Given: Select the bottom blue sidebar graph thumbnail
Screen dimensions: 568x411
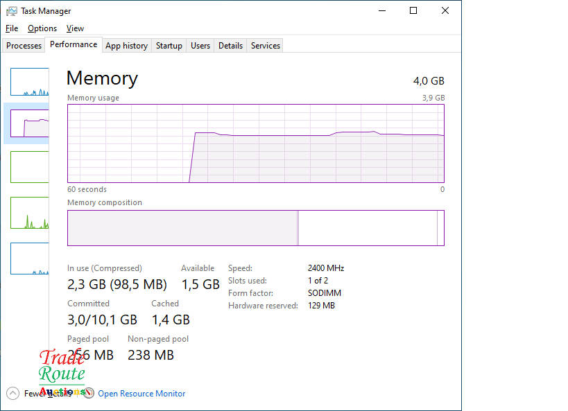Looking at the screenshot, I should 30,259.
